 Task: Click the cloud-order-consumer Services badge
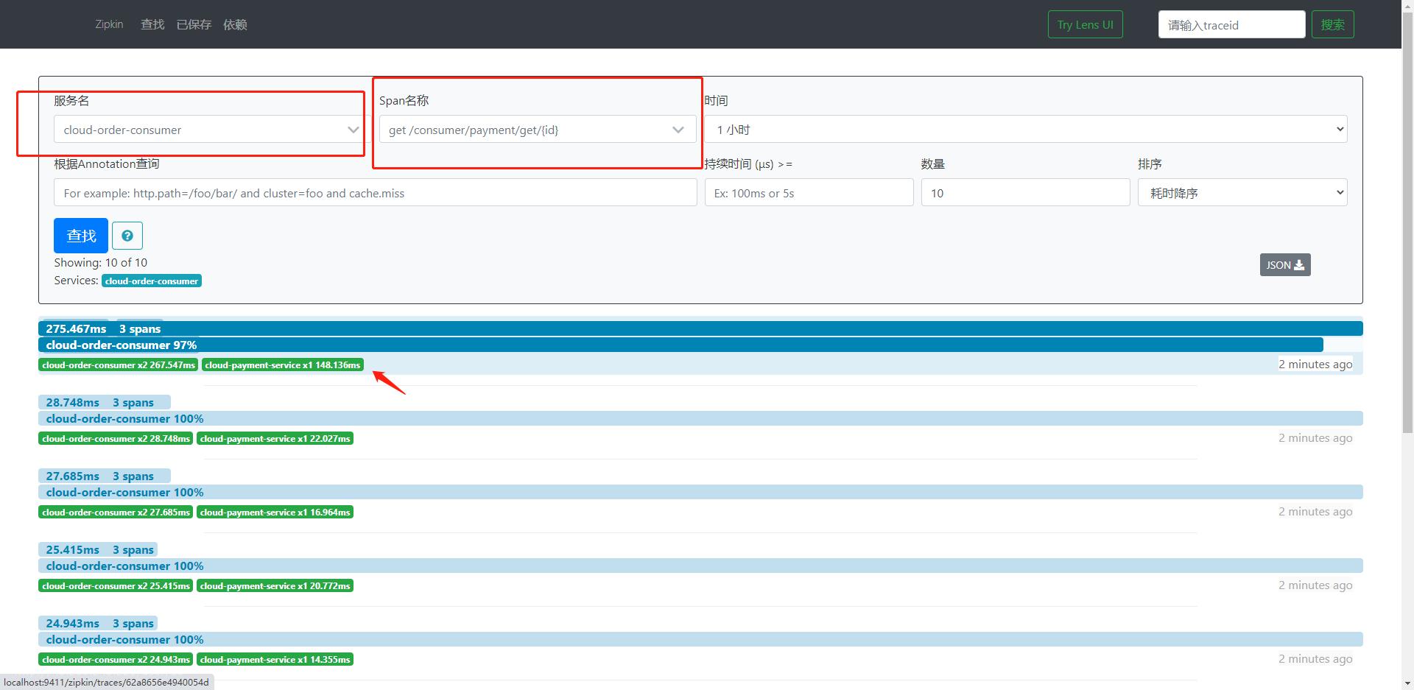(x=152, y=281)
